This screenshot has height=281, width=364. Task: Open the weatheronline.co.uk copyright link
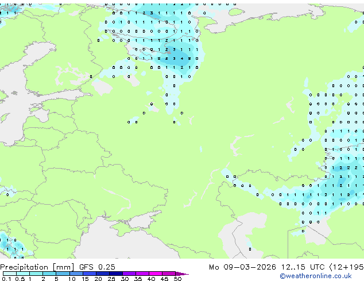point(315,276)
